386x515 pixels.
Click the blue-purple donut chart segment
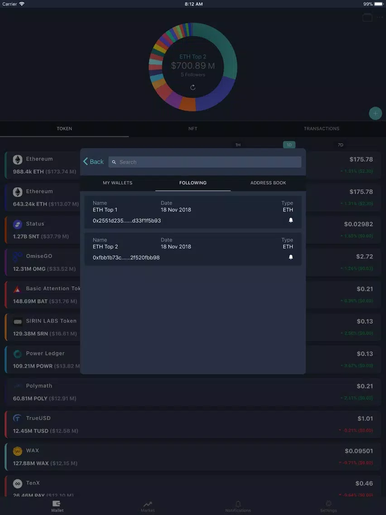pyautogui.click(x=217, y=95)
